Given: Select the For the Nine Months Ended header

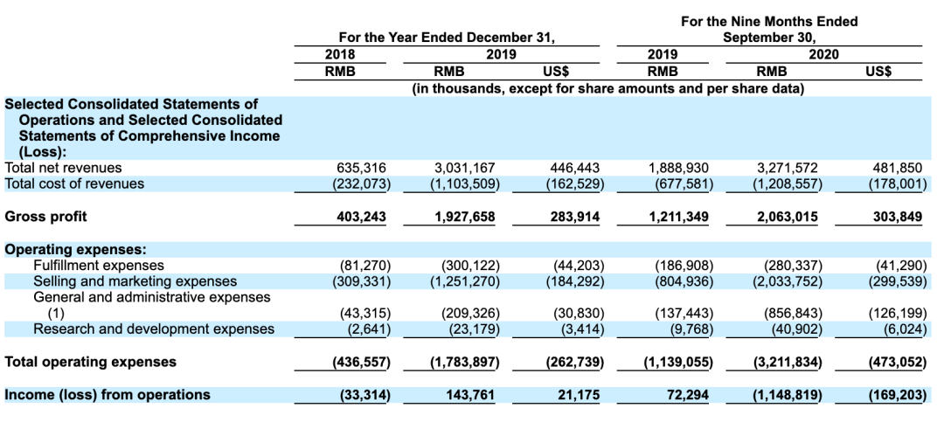Looking at the screenshot, I should tap(769, 21).
